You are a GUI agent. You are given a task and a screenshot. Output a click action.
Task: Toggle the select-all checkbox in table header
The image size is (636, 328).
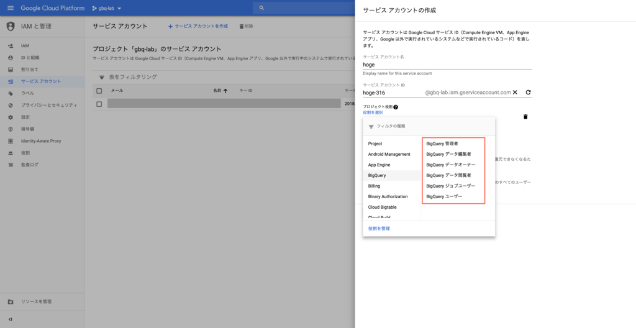99,91
